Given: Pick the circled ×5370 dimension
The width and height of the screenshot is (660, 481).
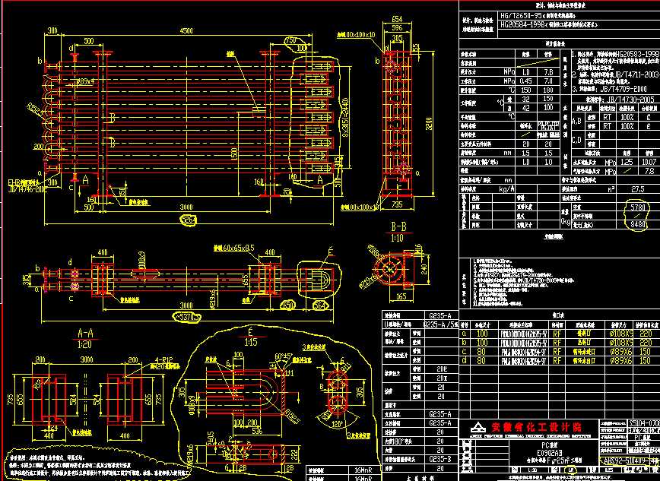Looking at the screenshot, I should [x=187, y=316].
